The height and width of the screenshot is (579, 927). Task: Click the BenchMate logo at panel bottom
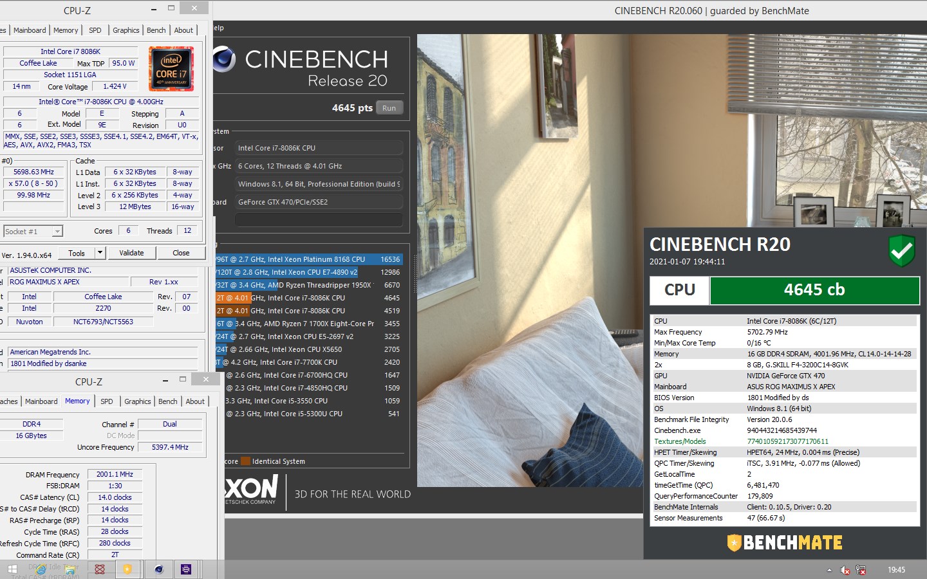[x=785, y=543]
